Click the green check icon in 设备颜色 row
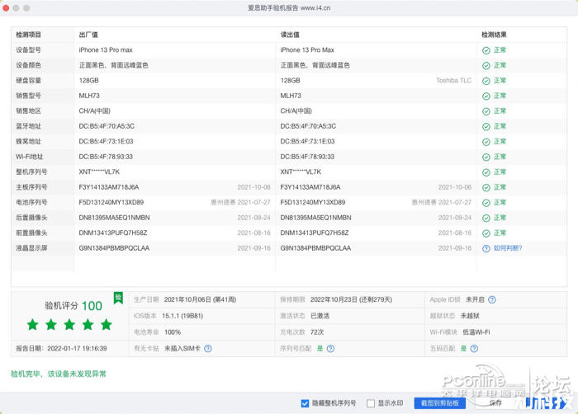 [x=486, y=65]
